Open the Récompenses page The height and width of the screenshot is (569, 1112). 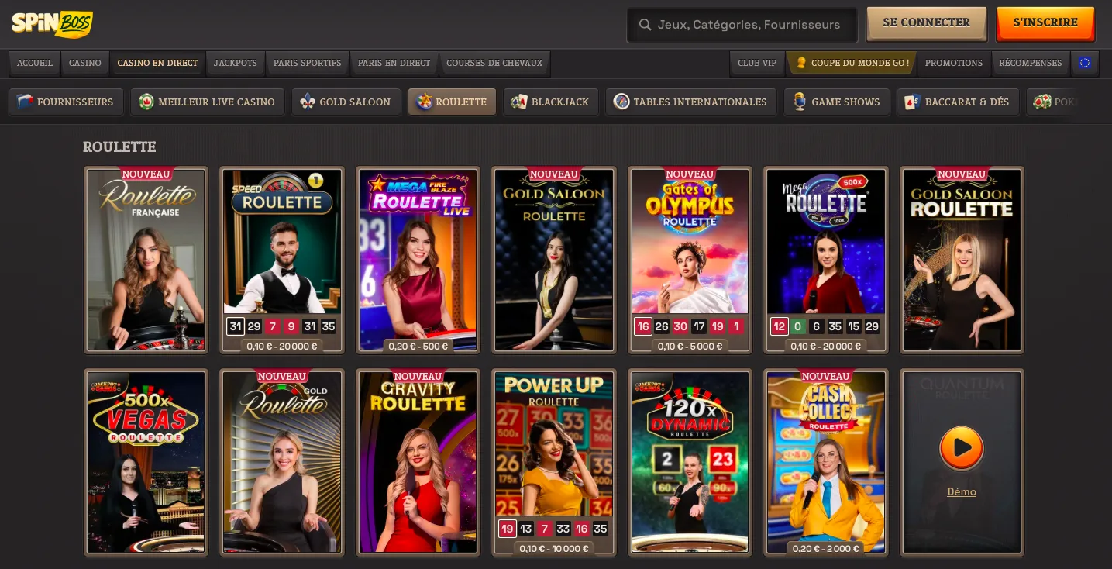pyautogui.click(x=1031, y=63)
